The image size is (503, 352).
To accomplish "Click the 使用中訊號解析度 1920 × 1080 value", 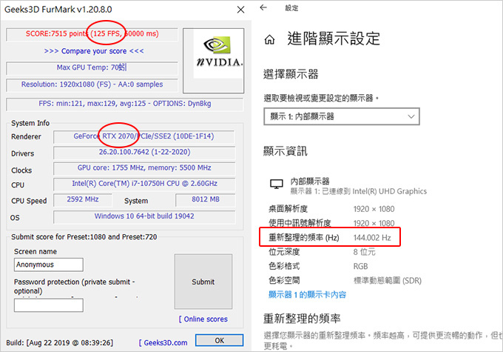I will [x=374, y=223].
